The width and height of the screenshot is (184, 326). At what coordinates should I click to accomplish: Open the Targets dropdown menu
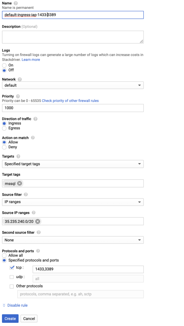point(73,164)
